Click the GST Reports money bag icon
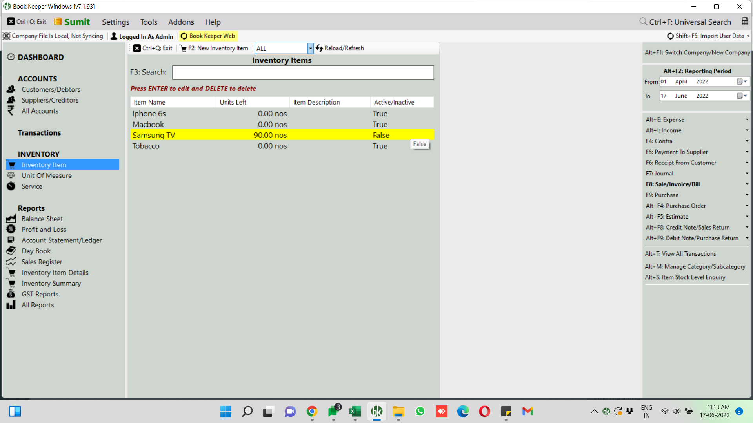The width and height of the screenshot is (753, 423). click(11, 294)
